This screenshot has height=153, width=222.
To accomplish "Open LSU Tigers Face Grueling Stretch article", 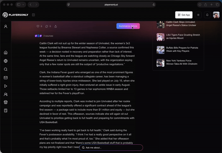I will click(x=183, y=36).
